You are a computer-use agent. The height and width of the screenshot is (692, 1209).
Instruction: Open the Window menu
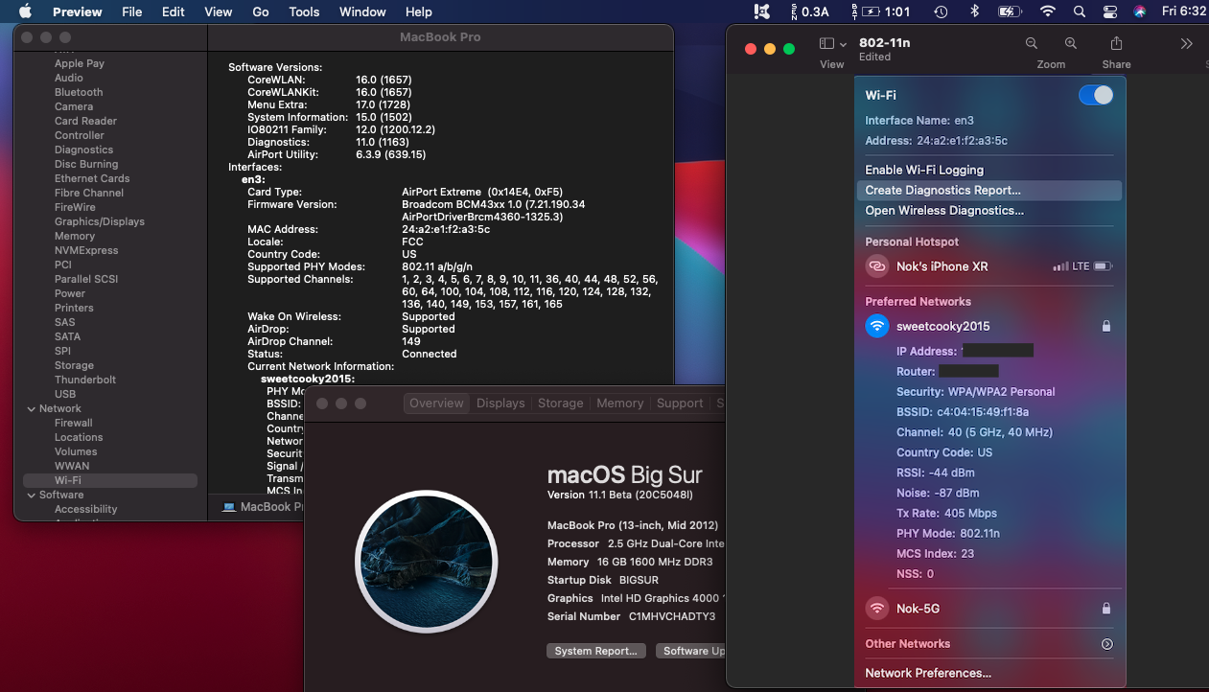362,12
